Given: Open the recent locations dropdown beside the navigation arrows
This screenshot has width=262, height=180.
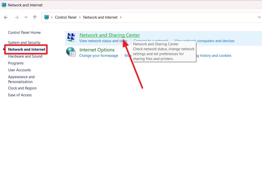Looking at the screenshot, I should click(x=26, y=17).
